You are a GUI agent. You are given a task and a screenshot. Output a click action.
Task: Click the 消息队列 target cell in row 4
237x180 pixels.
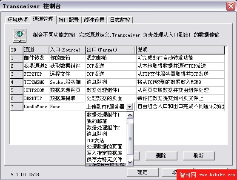110,83
